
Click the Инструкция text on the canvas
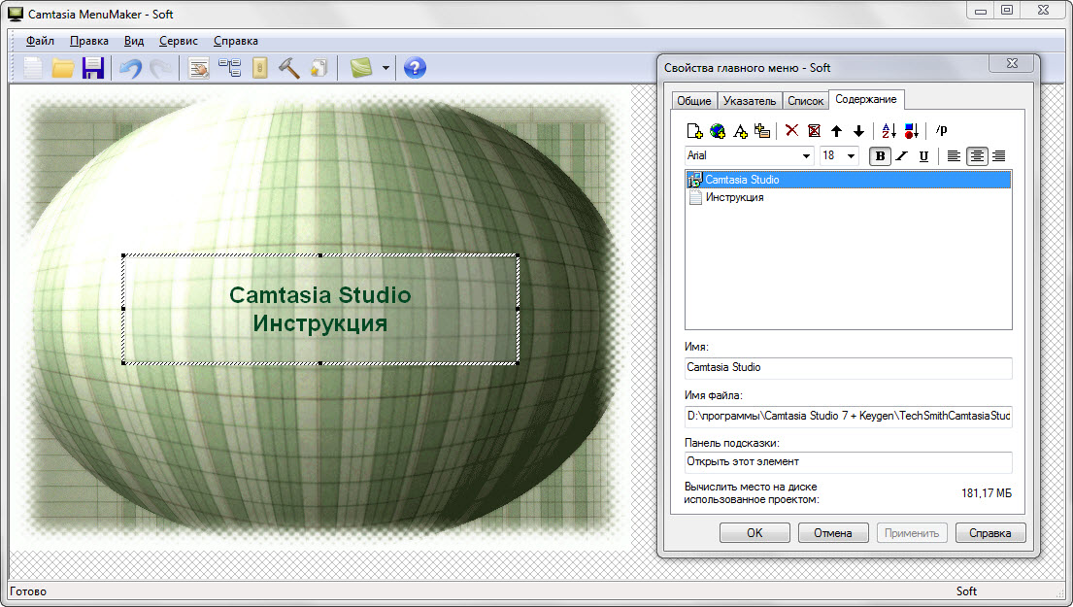pos(320,323)
